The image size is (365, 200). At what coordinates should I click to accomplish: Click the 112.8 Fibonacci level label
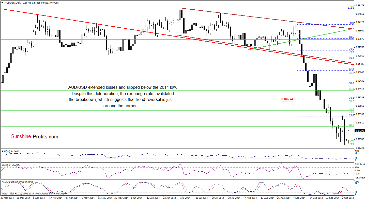pyautogui.click(x=351, y=8)
